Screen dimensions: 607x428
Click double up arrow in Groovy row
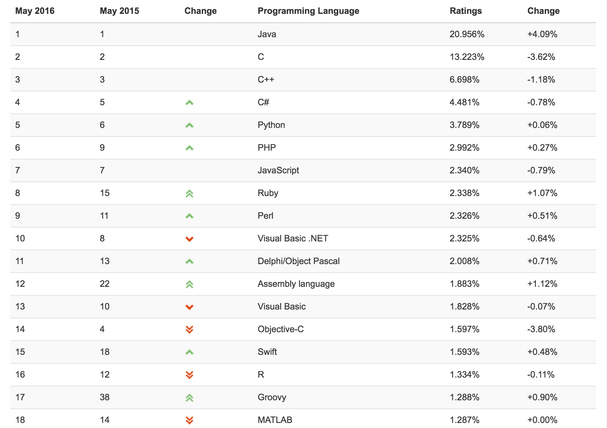coord(189,398)
